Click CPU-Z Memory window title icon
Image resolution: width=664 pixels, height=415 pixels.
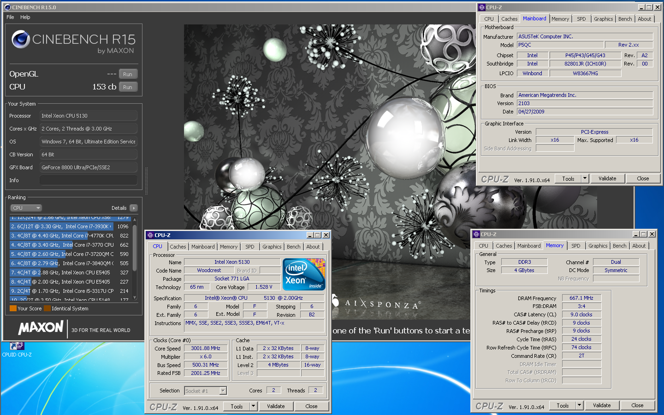476,234
